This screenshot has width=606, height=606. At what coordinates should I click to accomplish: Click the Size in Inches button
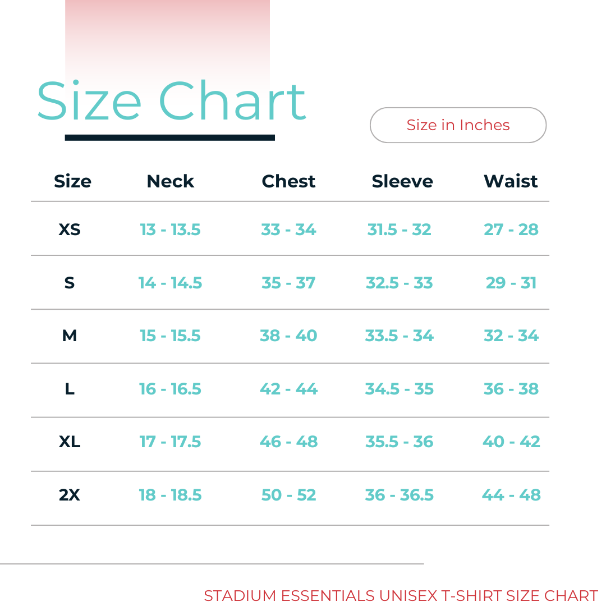(x=458, y=125)
